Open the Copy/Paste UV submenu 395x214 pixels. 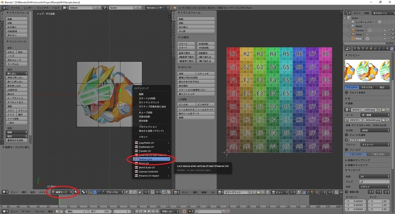(x=151, y=143)
